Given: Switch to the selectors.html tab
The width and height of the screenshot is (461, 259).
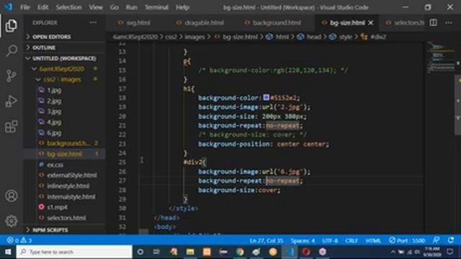Looking at the screenshot, I should 406,22.
